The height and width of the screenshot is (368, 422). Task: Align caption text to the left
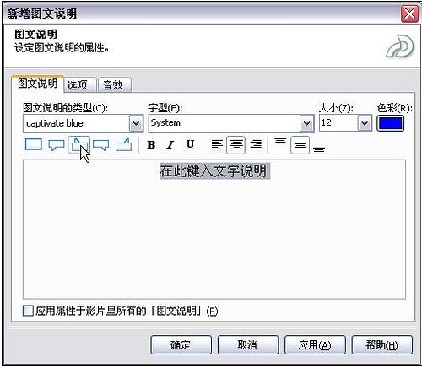tap(217, 145)
